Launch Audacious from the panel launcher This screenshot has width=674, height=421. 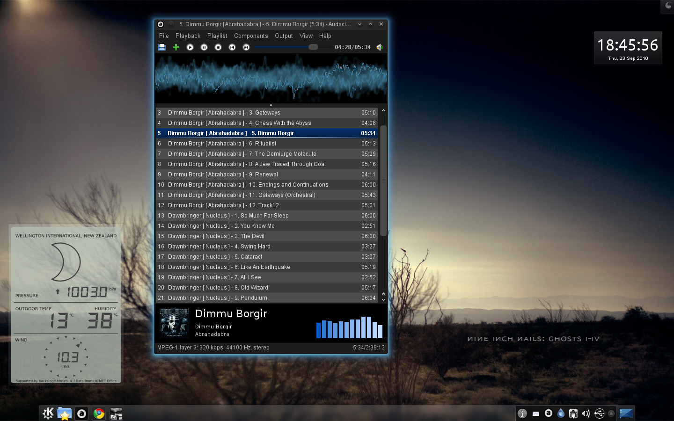(x=82, y=413)
